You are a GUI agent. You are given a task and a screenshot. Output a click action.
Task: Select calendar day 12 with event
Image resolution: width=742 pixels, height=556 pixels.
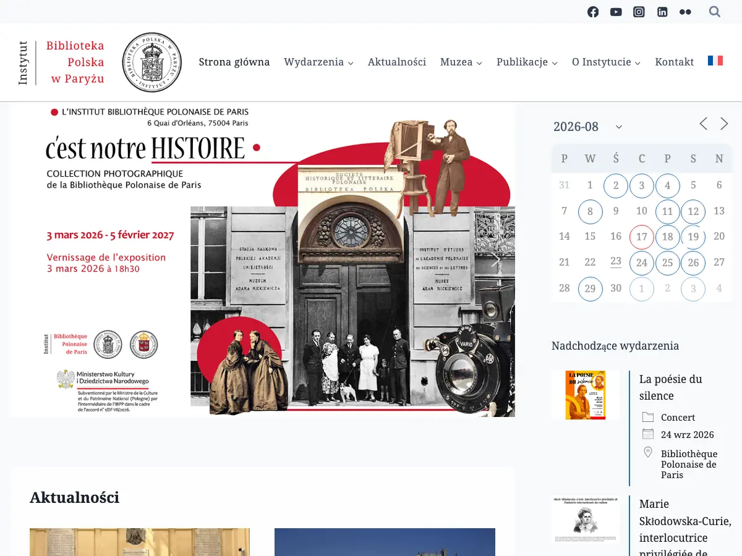[x=693, y=211]
